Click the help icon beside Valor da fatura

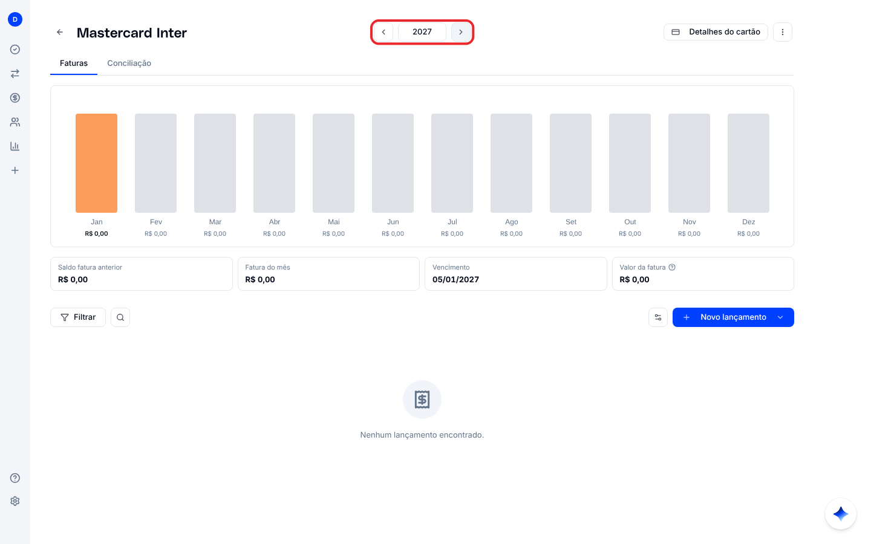[x=672, y=267]
